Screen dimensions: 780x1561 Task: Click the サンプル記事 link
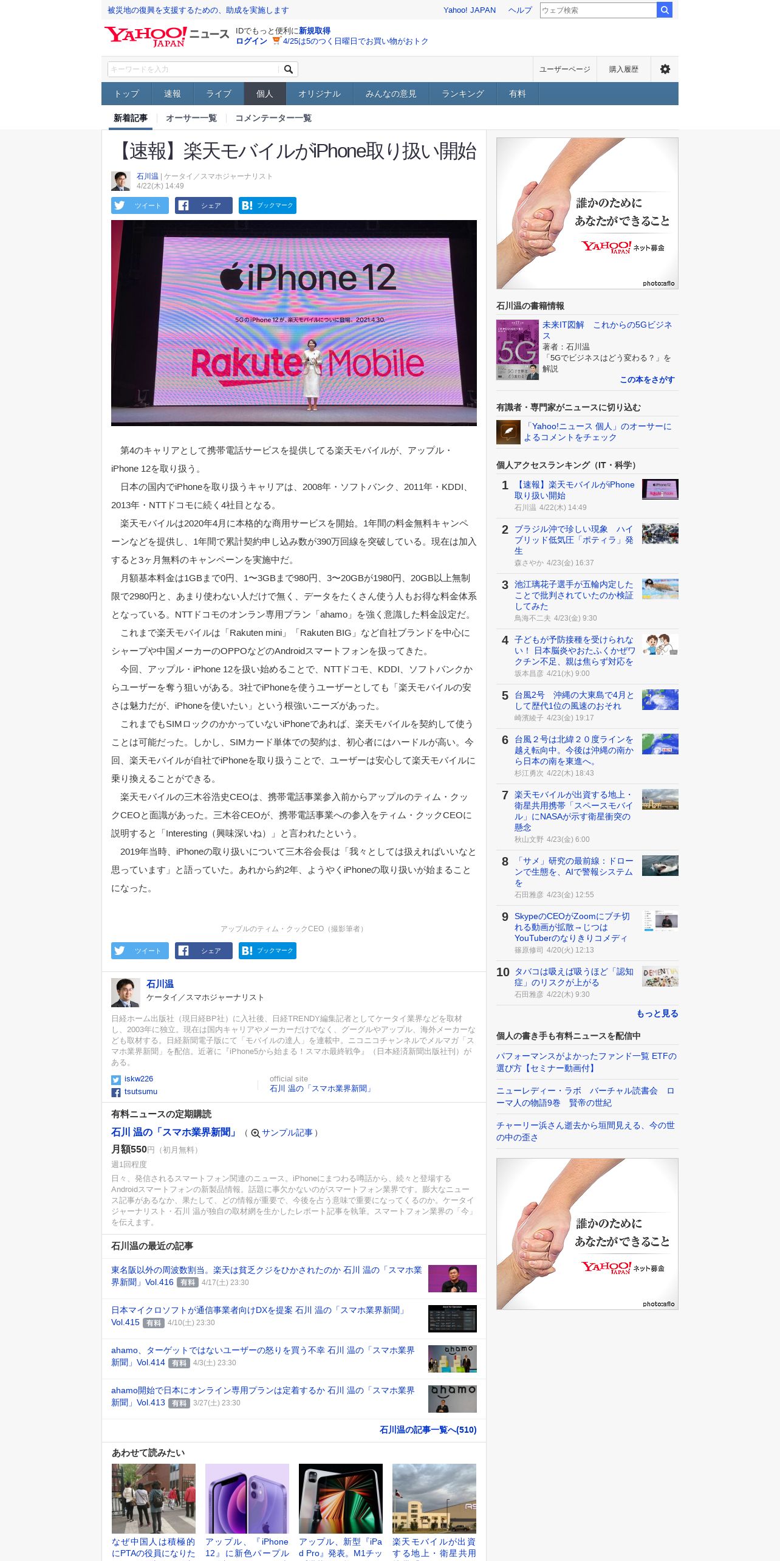[x=287, y=1133]
